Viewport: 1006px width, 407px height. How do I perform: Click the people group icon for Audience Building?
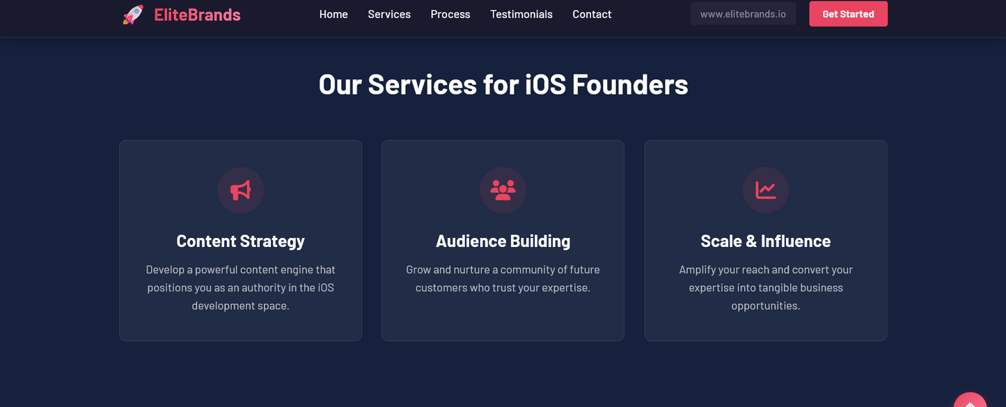click(503, 190)
